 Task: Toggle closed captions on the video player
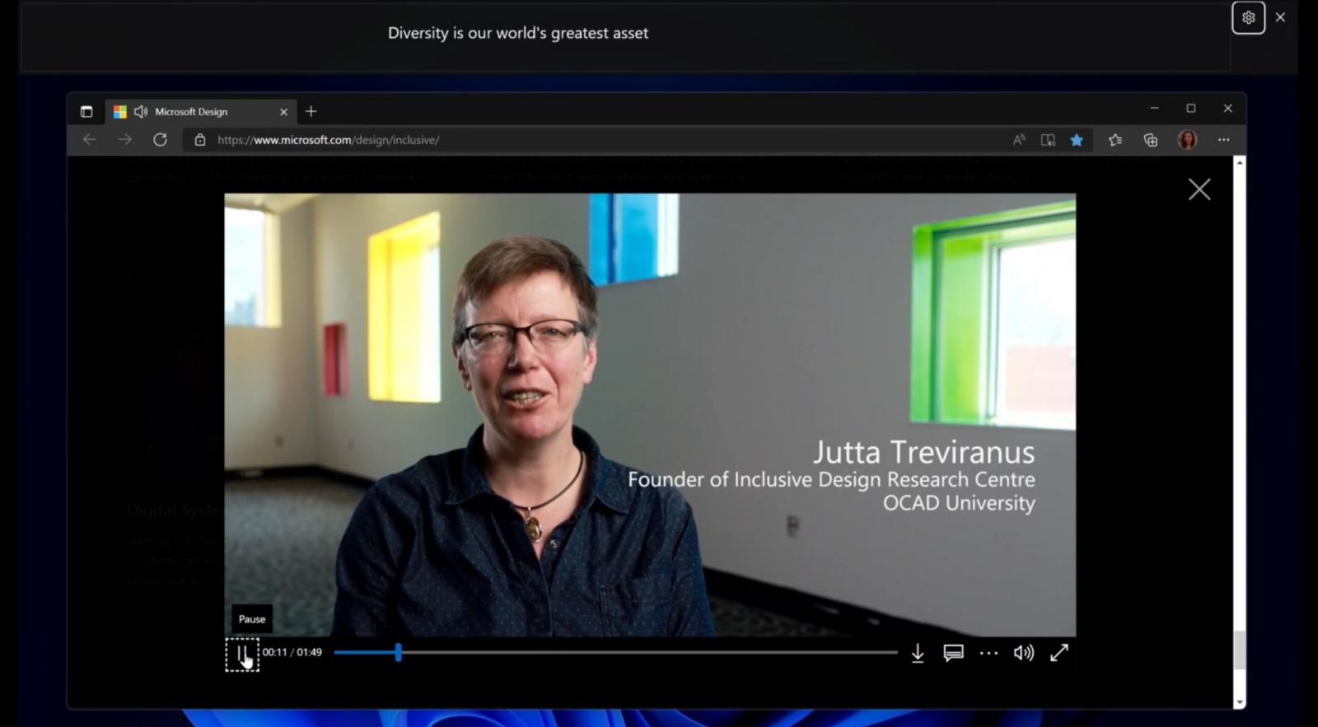[x=953, y=653]
